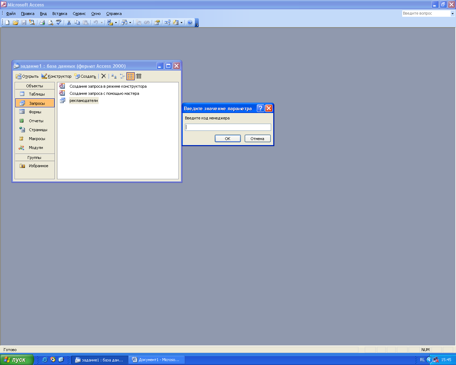The width and height of the screenshot is (456, 365).
Task: Click the ABC Spelling check icon
Action: (x=59, y=22)
